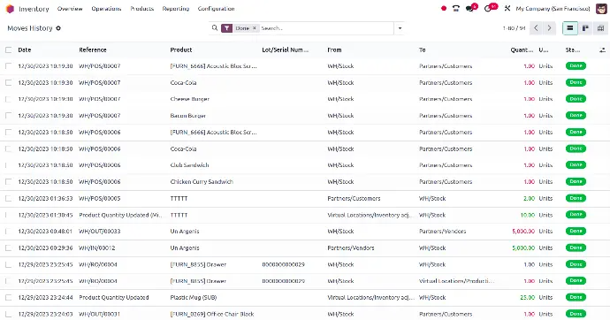Click the search magnifier icon
This screenshot has height=320, width=610.
(214, 28)
